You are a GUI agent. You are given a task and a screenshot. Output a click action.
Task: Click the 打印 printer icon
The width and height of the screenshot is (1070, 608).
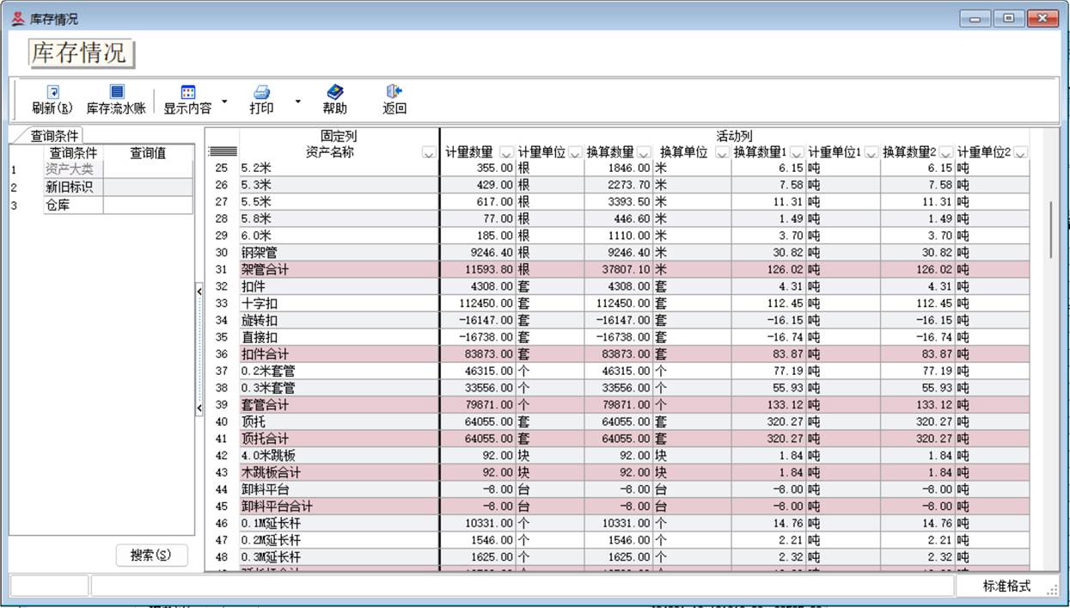pos(261,91)
